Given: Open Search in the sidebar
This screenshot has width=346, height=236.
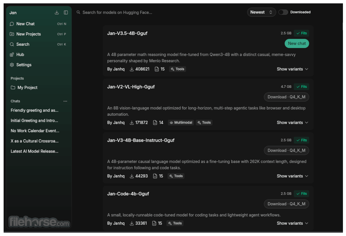Looking at the screenshot, I should click(38, 44).
